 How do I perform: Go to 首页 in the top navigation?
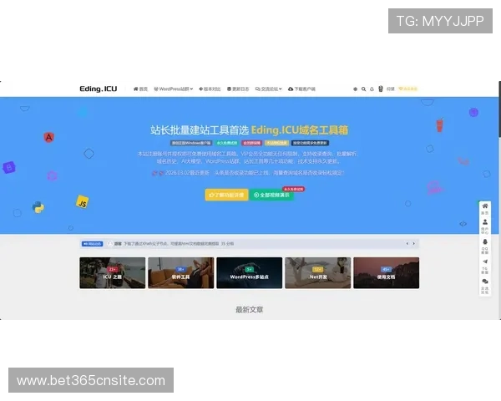[140, 89]
